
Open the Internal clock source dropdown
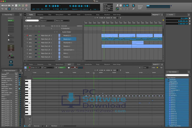click(x=108, y=4)
